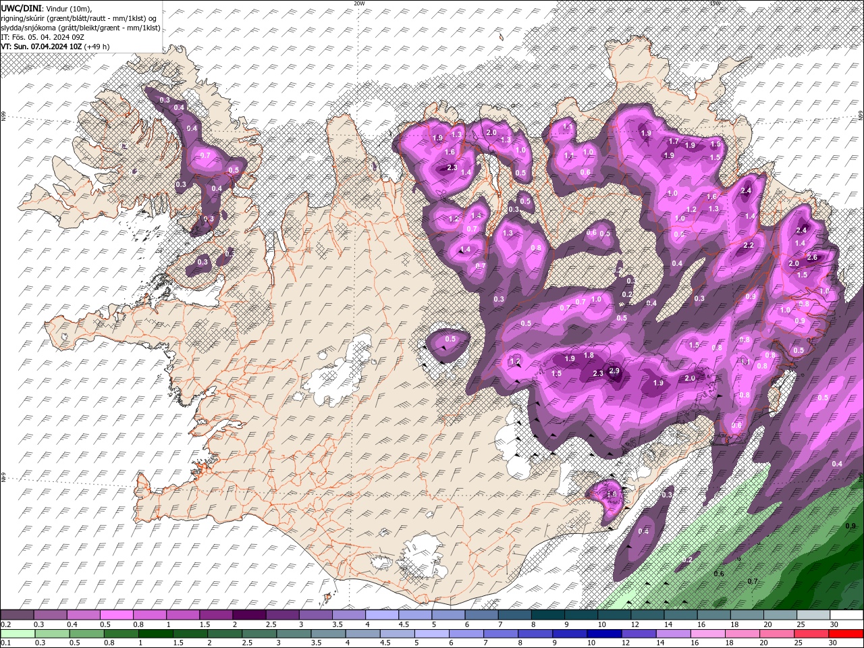
Task: Pick the 14 lilac swatch in the lower legend row
Action: pyautogui.click(x=675, y=634)
